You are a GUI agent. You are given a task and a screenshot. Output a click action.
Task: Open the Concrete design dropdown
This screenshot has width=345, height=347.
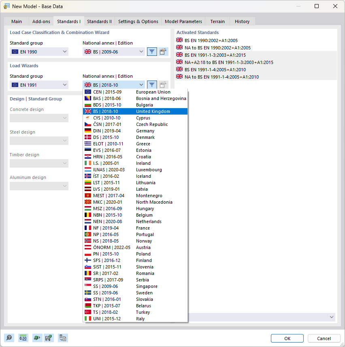[x=39, y=117]
